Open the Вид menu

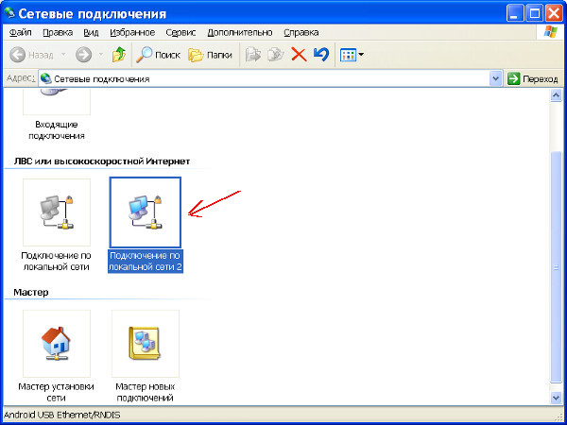[91, 32]
